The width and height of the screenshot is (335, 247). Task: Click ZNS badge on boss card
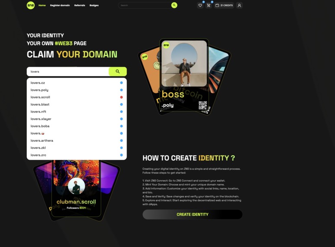pyautogui.click(x=166, y=45)
